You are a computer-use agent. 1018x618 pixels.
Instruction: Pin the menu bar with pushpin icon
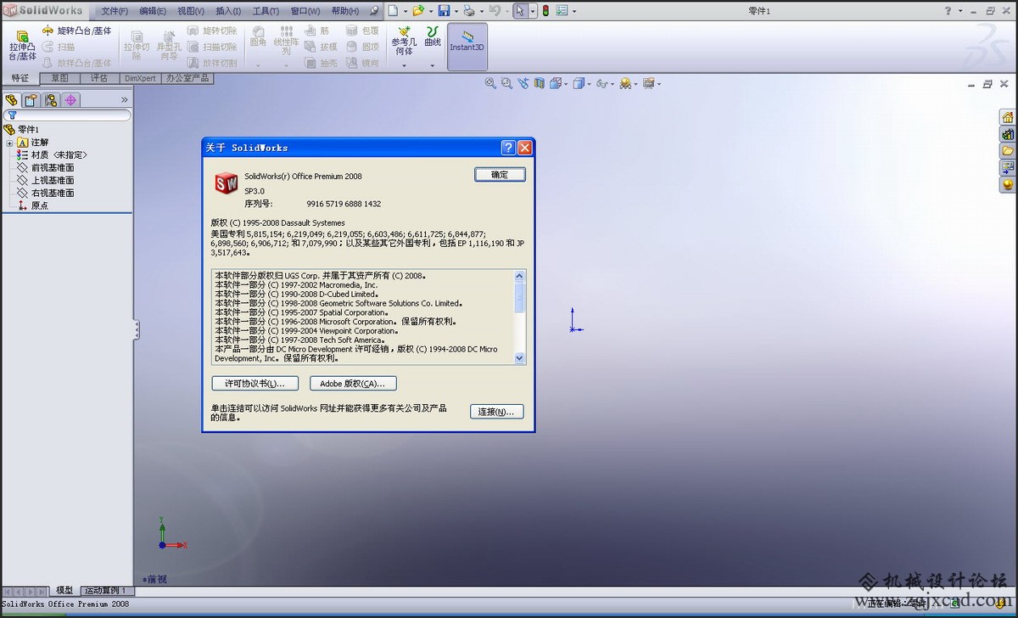click(x=375, y=11)
